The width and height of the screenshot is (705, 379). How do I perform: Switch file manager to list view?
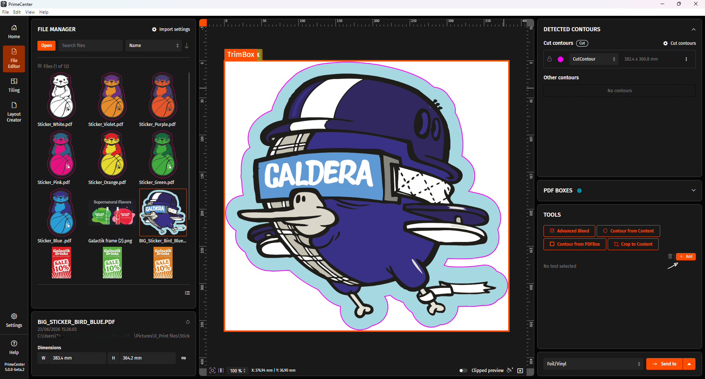(187, 293)
